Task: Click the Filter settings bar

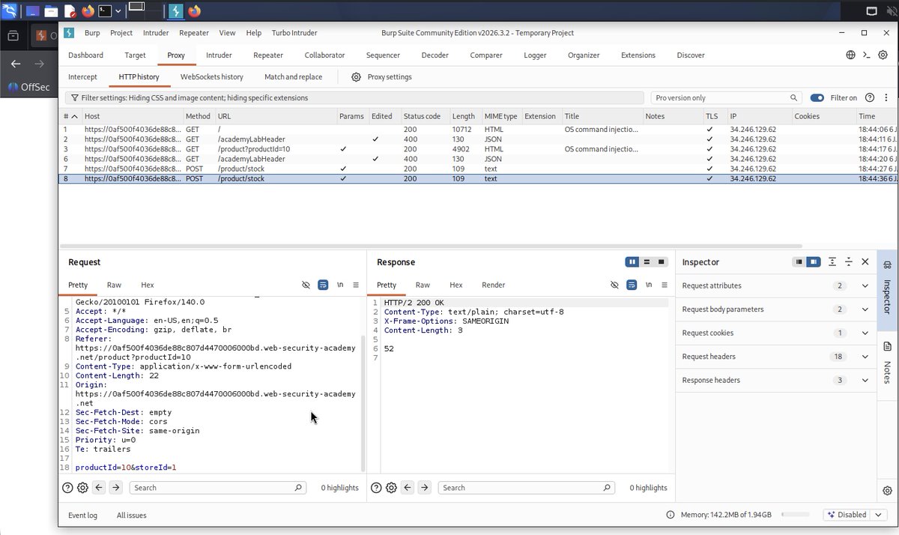Action: pyautogui.click(x=354, y=98)
